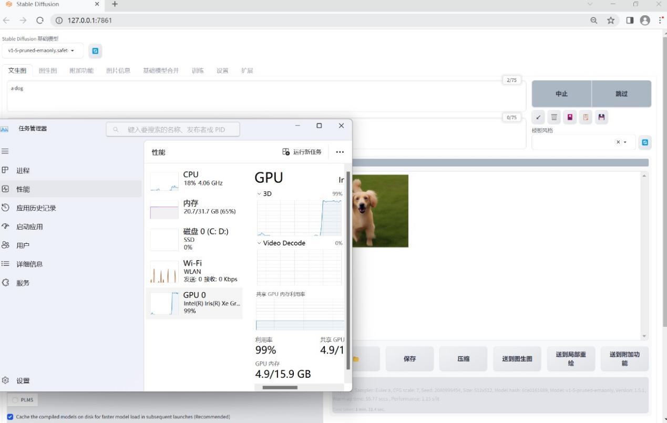
Task: Save current prompt as style with floppy icon
Action: 601,117
